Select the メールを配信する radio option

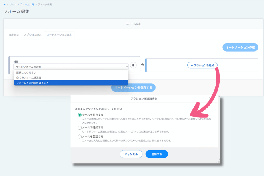(x=80, y=136)
